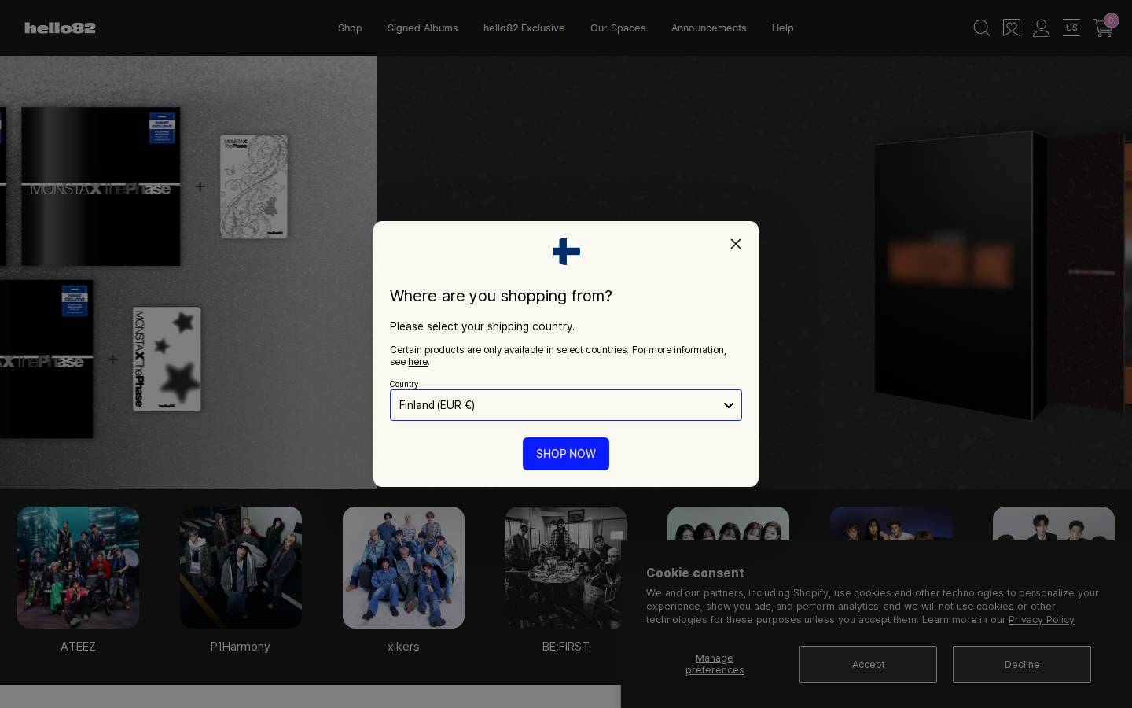Open the hello82 Exclusive menu item

[x=524, y=28]
